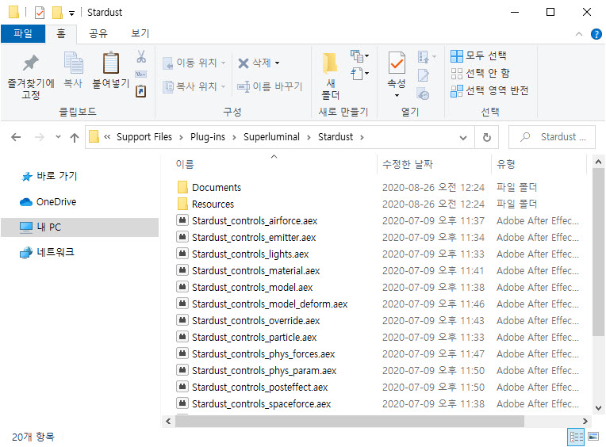Open the File (파일) tab
The image size is (606, 447).
tap(23, 33)
